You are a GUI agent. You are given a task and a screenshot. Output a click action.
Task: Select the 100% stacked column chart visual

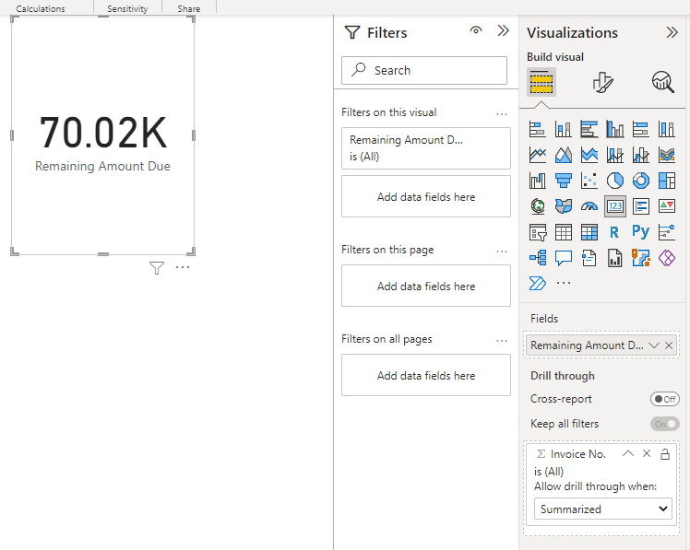pyautogui.click(x=667, y=129)
